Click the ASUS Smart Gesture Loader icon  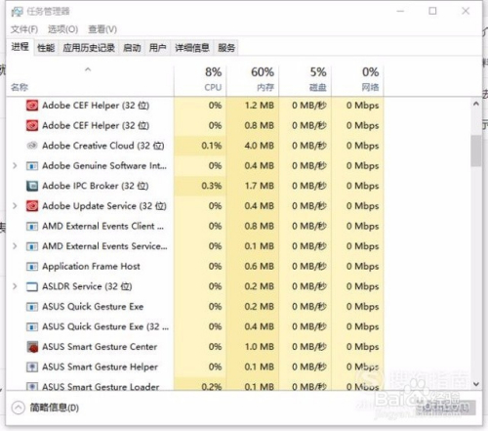[x=32, y=387]
